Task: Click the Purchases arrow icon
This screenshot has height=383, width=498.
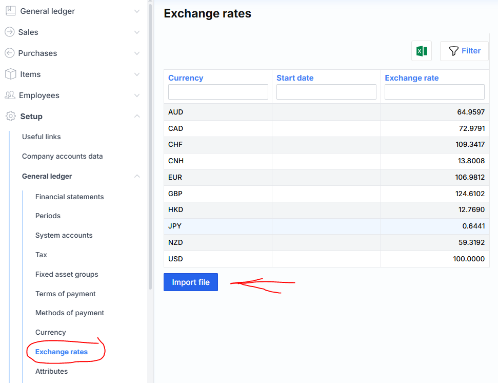Action: (x=9, y=53)
